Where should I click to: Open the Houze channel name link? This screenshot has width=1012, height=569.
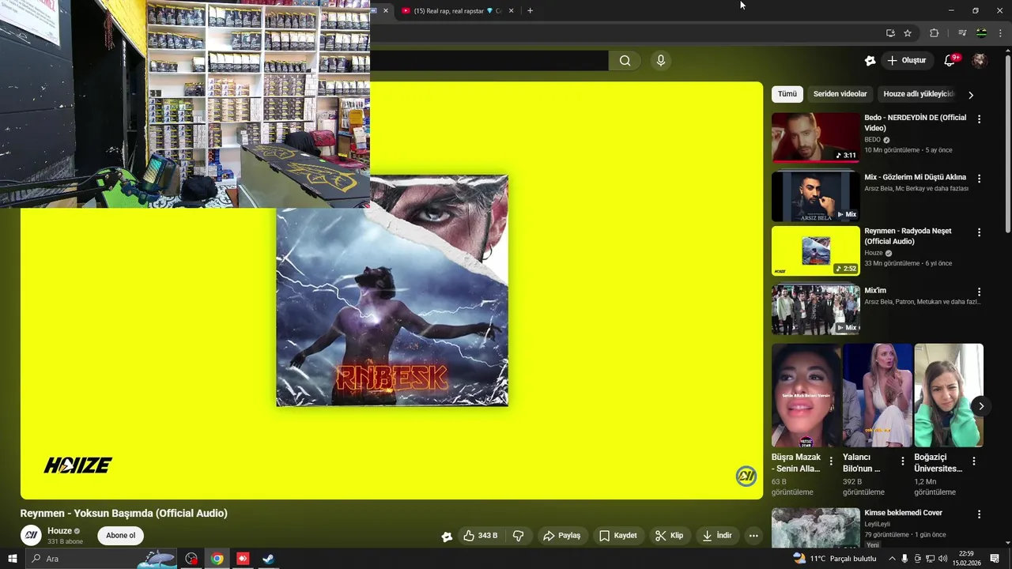tap(59, 531)
